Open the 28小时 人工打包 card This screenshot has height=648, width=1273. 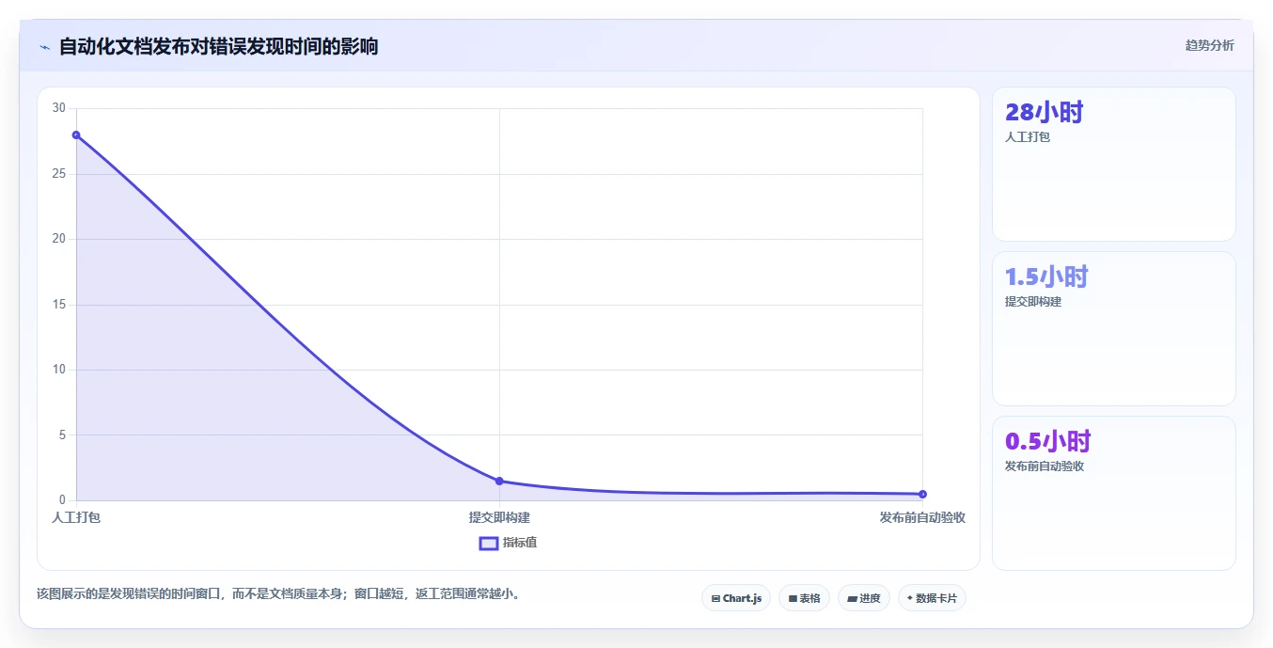click(x=1113, y=165)
